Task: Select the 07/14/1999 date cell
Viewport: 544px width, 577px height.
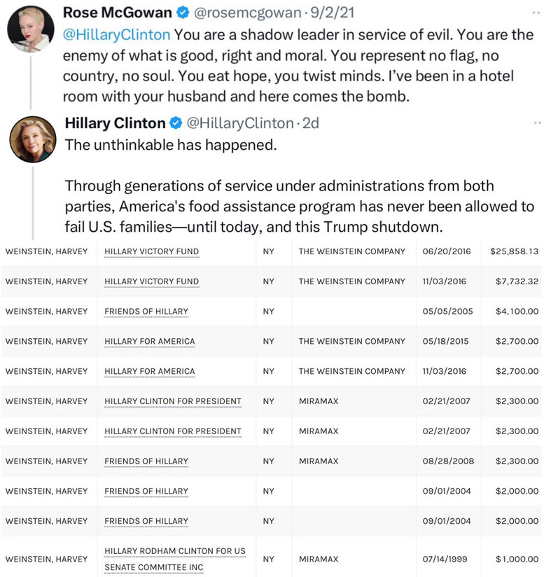Action: point(447,559)
